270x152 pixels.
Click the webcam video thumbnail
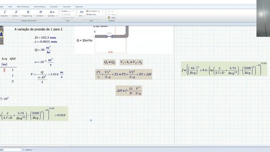(x=263, y=18)
